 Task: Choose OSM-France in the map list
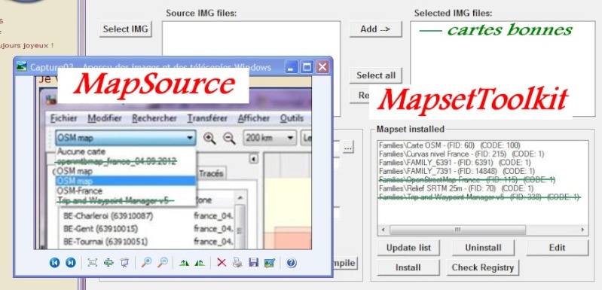126,191
